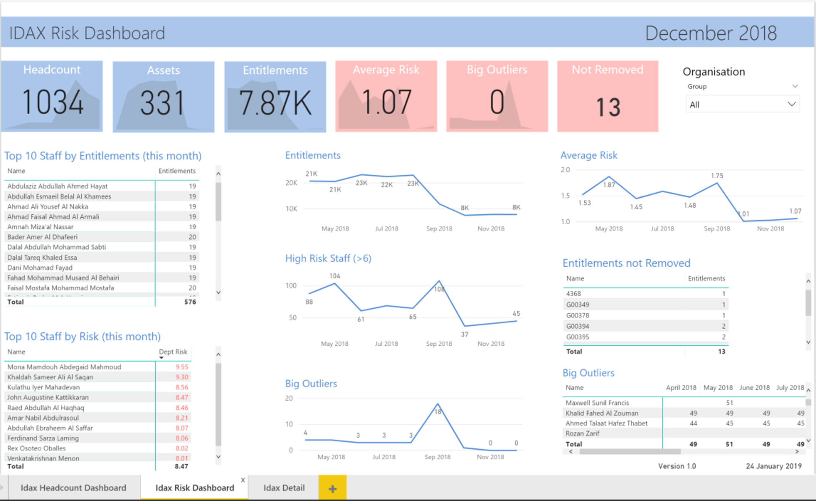Click the yellow add page plus button

click(x=332, y=488)
